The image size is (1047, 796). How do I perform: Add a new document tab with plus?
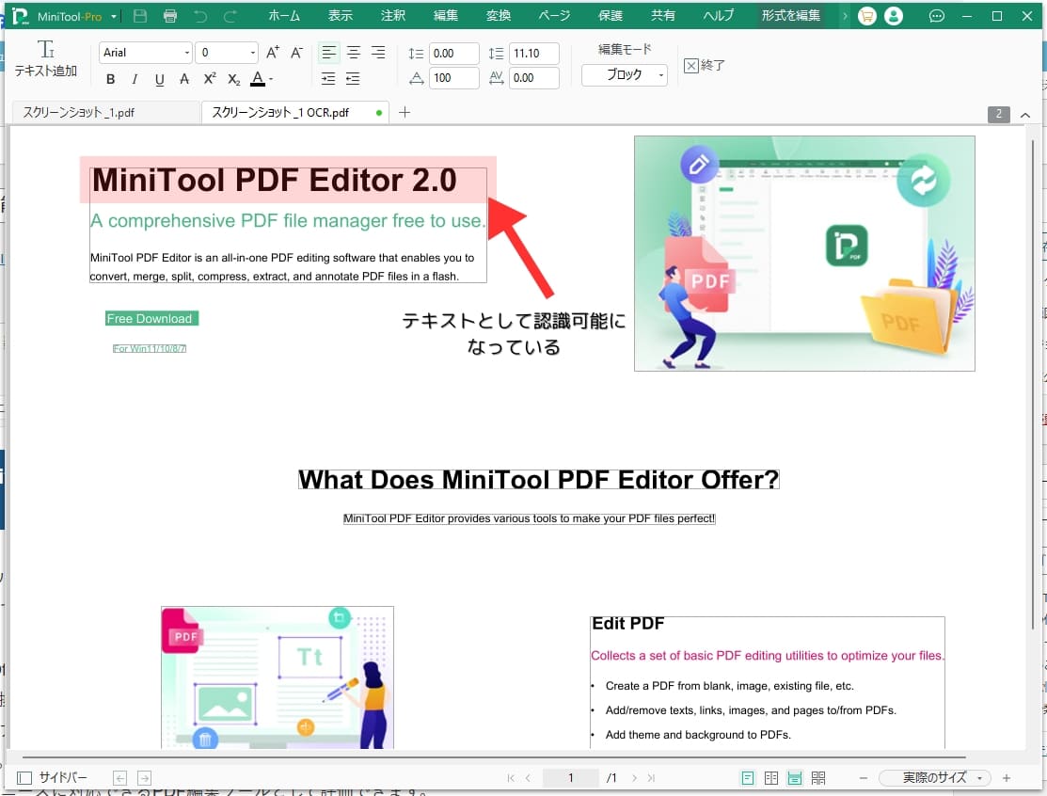pos(404,112)
